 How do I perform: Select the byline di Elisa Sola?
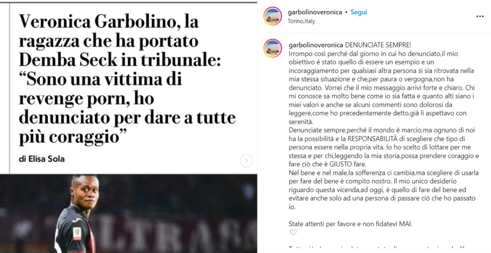42,159
